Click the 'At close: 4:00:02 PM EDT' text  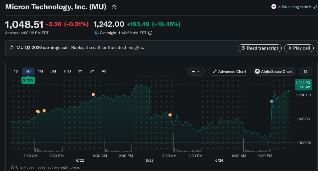[x=27, y=33]
